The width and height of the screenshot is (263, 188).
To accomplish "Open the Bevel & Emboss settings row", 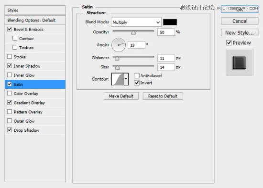I will pyautogui.click(x=35, y=29).
